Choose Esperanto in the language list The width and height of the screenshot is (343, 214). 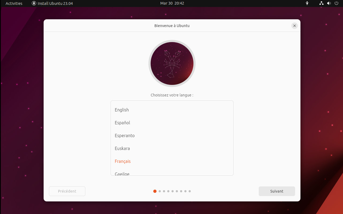click(x=172, y=136)
